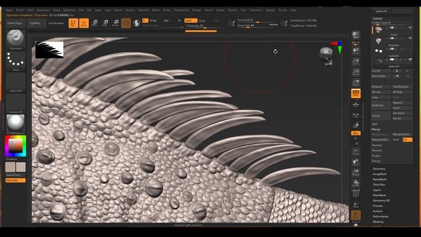Viewport: 421px width, 237px height.
Task: Expand the Masking section
Action: 378,222
